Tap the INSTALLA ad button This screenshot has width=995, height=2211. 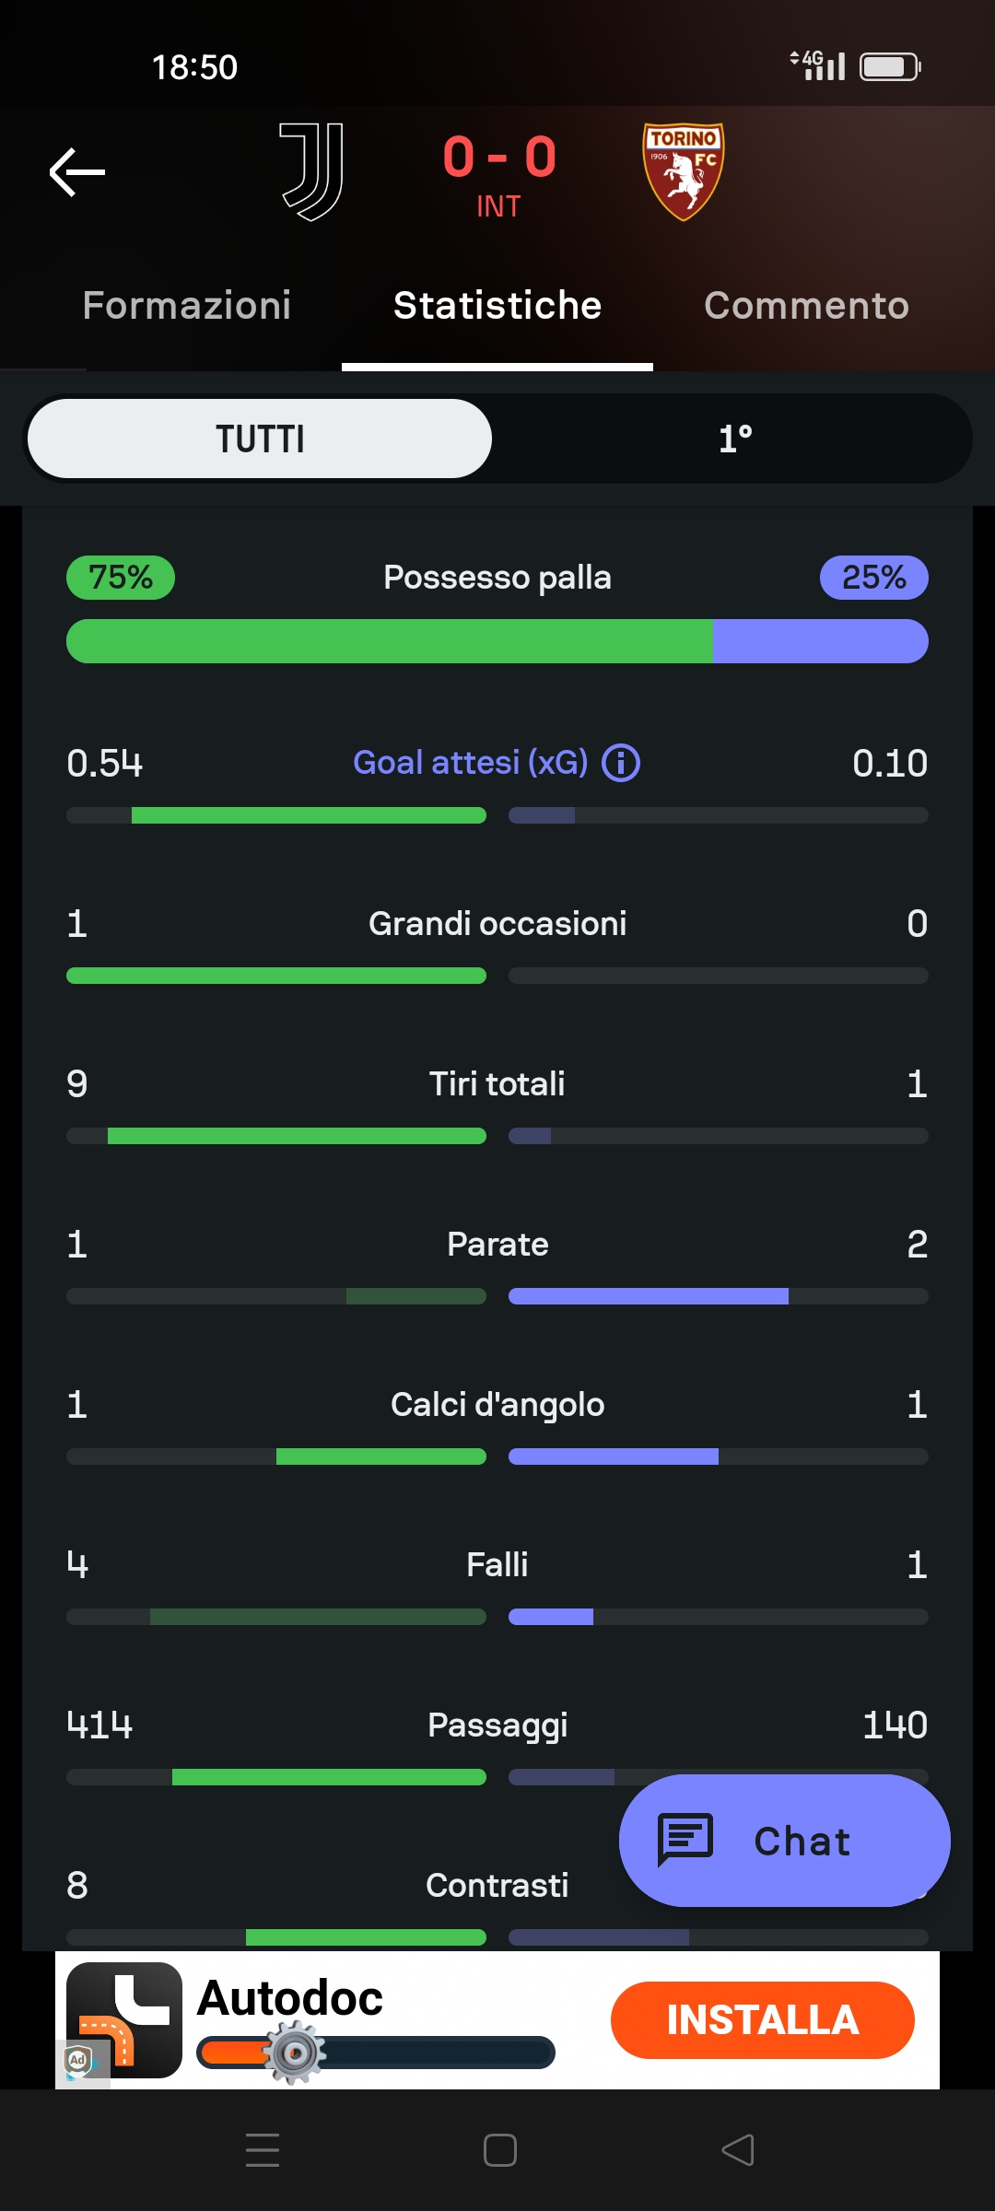click(762, 2020)
